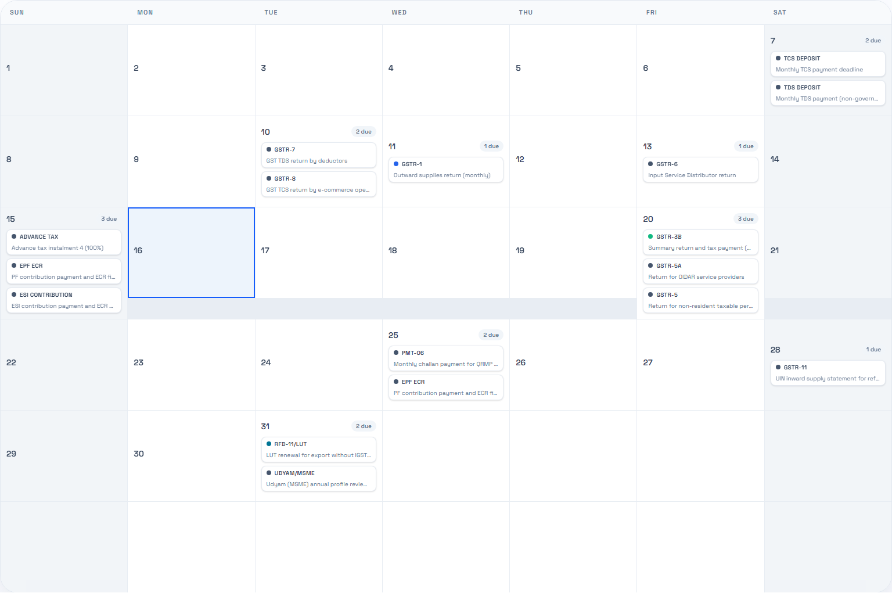Click the dot beside GSTR-11 on the 28th
The height and width of the screenshot is (593, 892).
coord(779,367)
